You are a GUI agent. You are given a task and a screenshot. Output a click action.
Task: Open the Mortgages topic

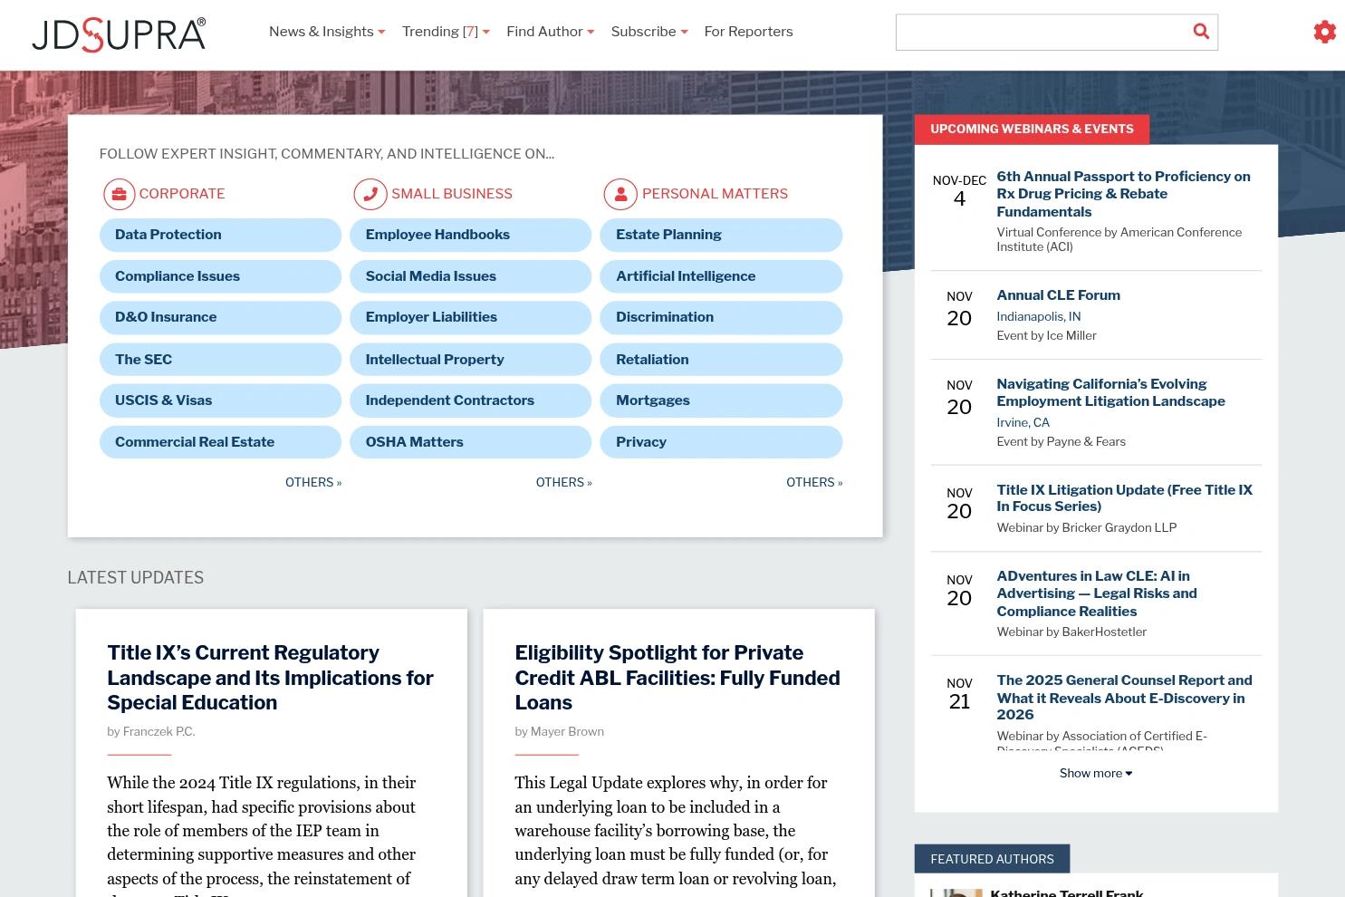[x=721, y=400]
